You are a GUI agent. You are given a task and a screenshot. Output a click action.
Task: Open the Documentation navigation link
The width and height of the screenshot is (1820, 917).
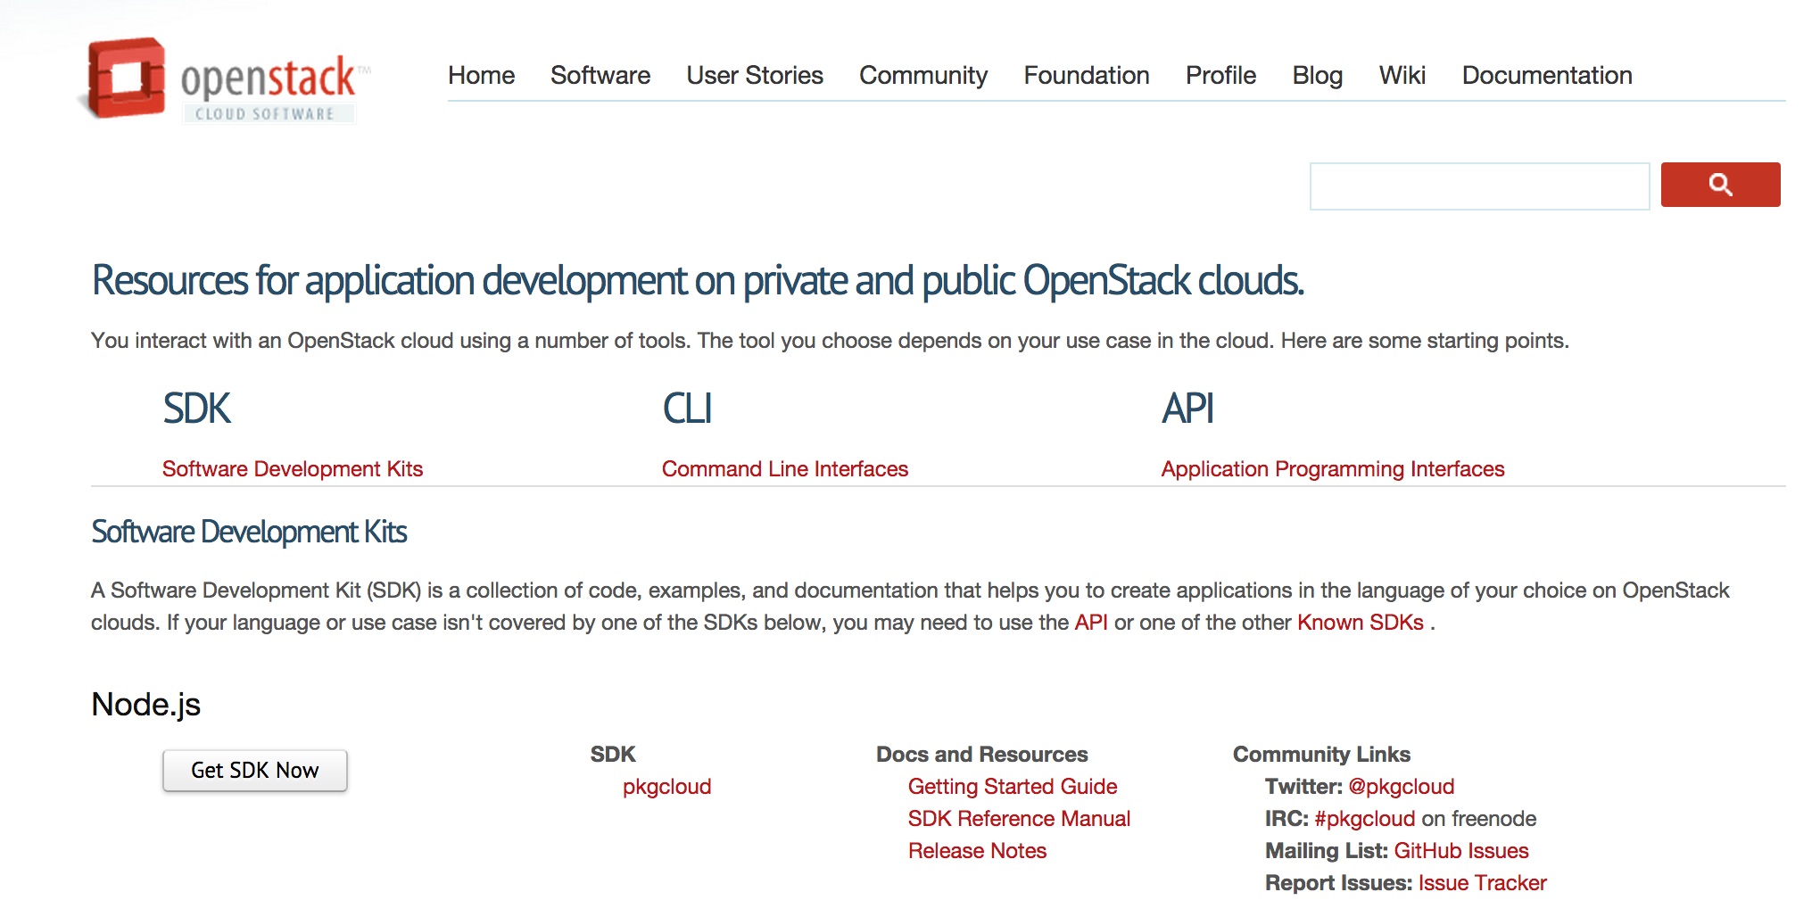1546,76
